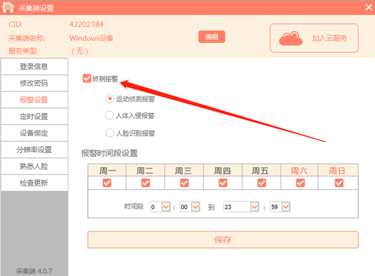The image size is (375, 276).
Task: Open the 设备绑定 section
Action: (34, 133)
